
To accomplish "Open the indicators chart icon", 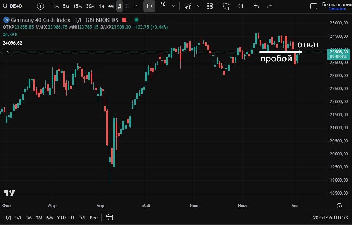I will click(x=188, y=6).
